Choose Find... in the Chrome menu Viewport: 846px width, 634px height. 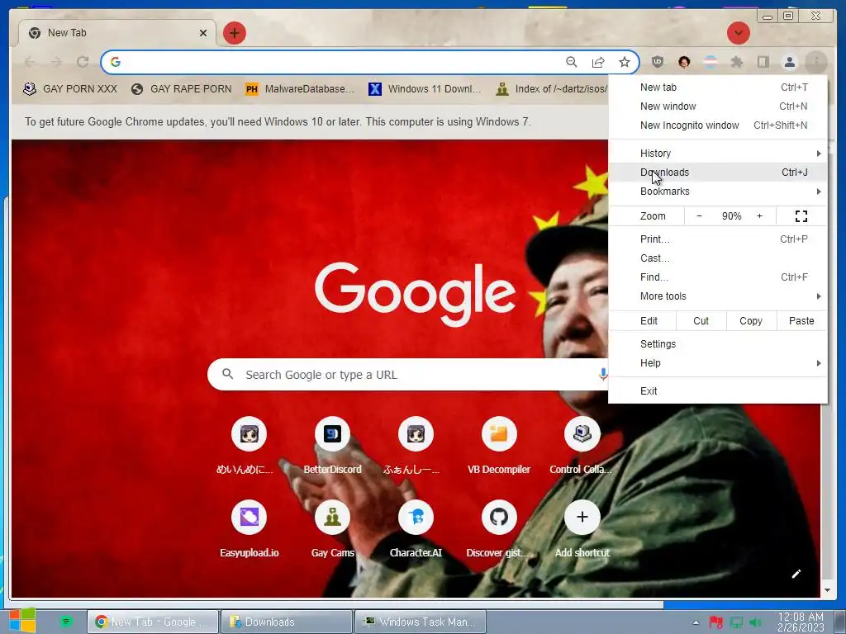click(718, 277)
